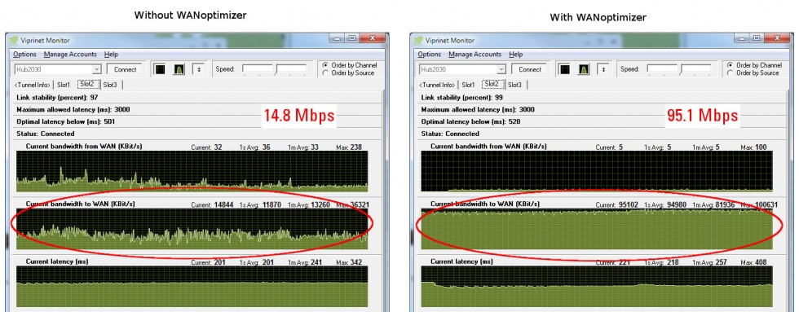Select the Slot2 tab in the right window
The width and height of the screenshot is (799, 312).
[x=492, y=84]
